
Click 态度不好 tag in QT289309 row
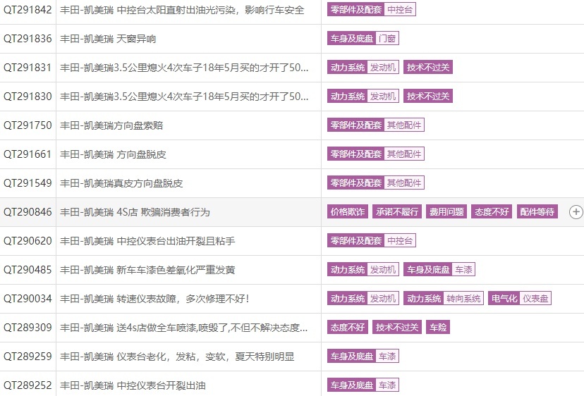pos(348,328)
